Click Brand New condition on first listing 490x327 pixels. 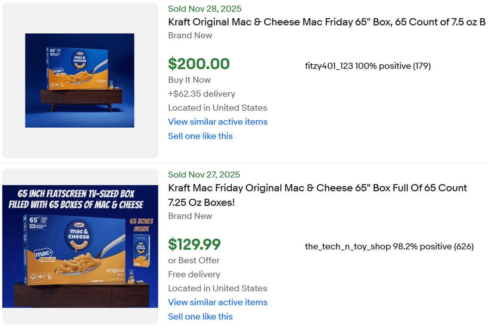click(x=190, y=35)
